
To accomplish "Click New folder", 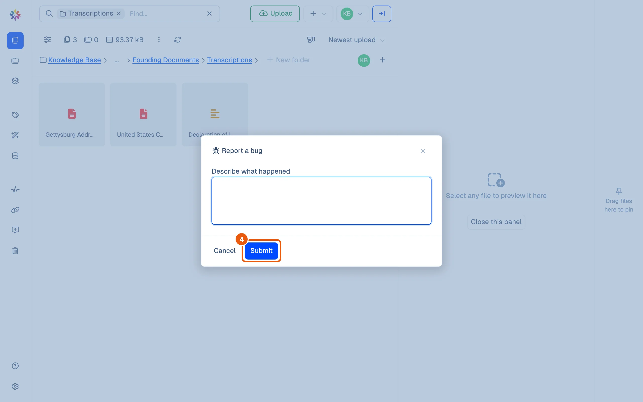I will point(289,60).
